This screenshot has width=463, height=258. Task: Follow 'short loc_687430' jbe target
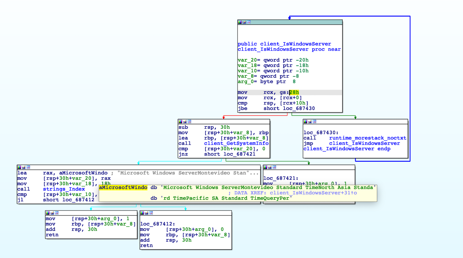click(289, 108)
